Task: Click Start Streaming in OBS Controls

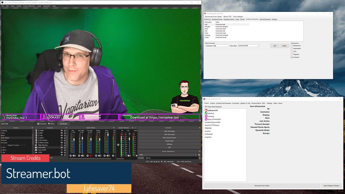Action: [x=170, y=131]
